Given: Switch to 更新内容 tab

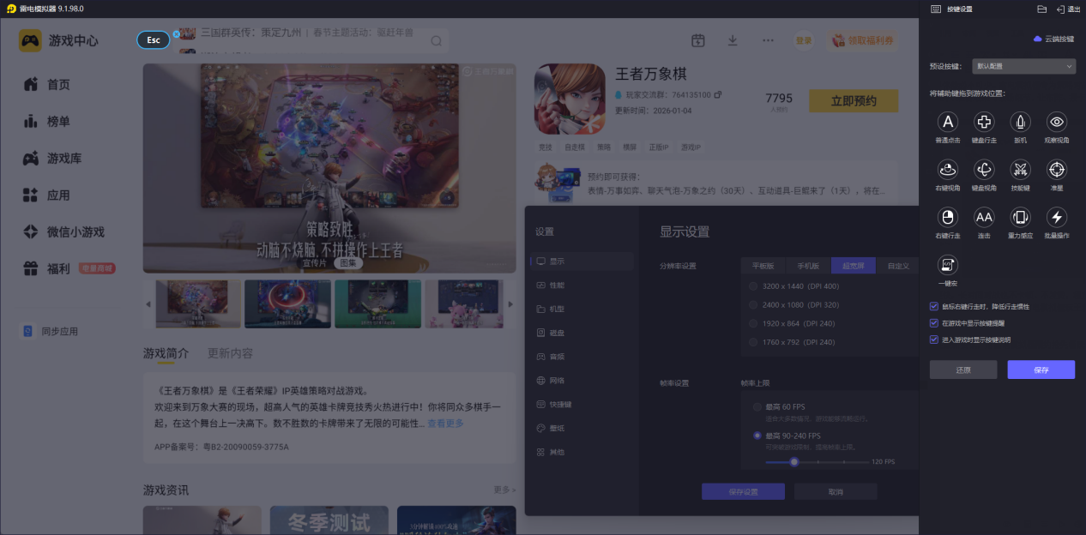Looking at the screenshot, I should pos(230,353).
